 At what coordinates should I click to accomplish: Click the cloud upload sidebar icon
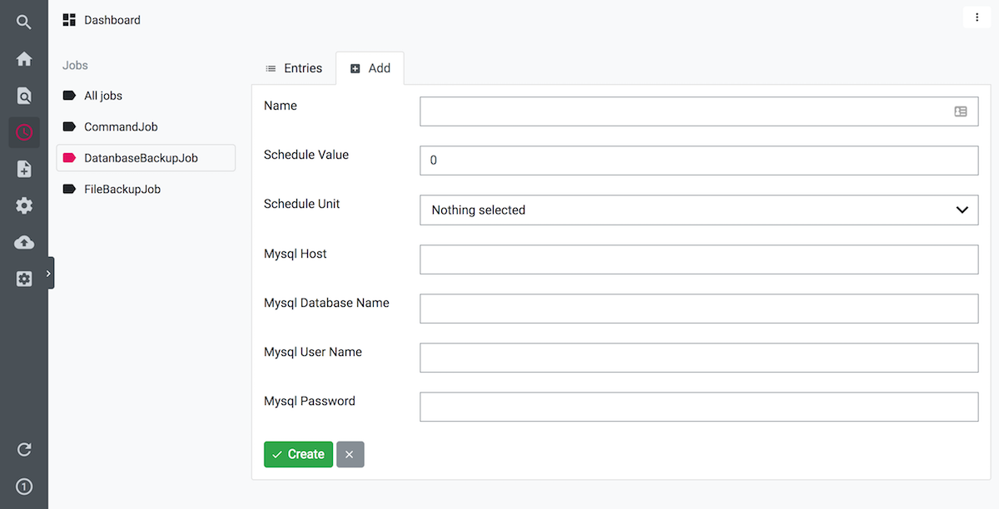coord(24,242)
